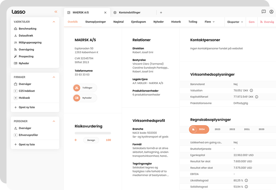The image size is (276, 190).
Task: Collapse the FIRMAER section
Action: point(54,77)
